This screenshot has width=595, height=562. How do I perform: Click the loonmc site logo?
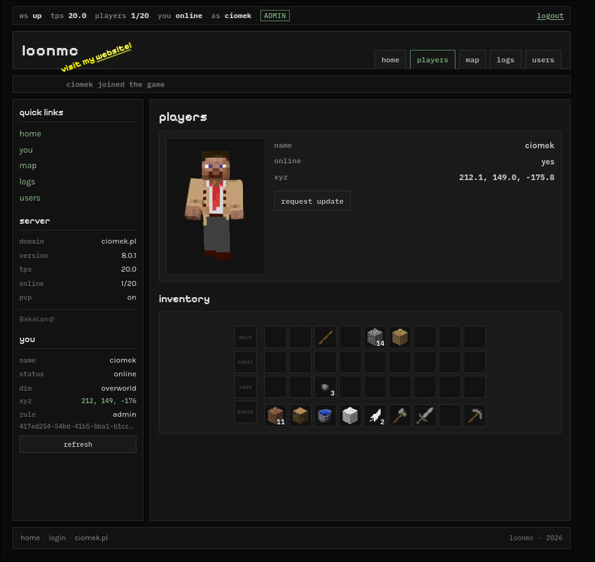point(50,50)
